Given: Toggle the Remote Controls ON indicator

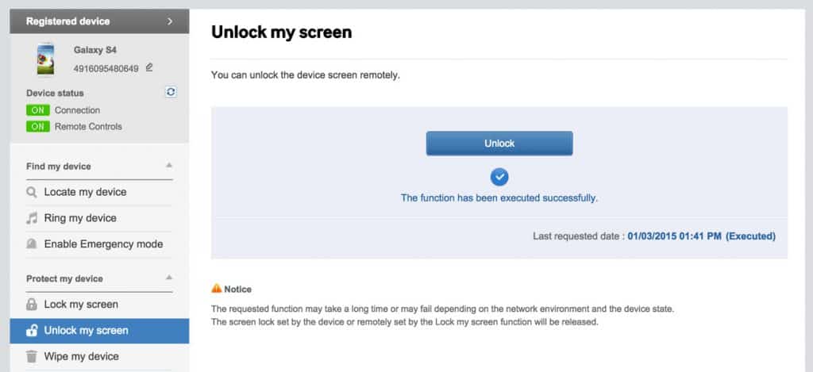Looking at the screenshot, I should pos(38,126).
